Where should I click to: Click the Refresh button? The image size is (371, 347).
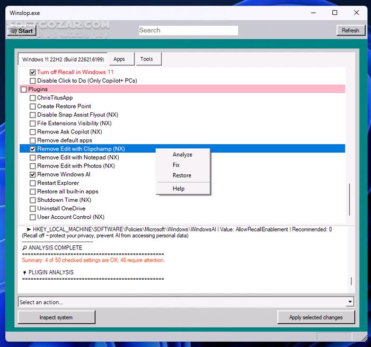350,31
